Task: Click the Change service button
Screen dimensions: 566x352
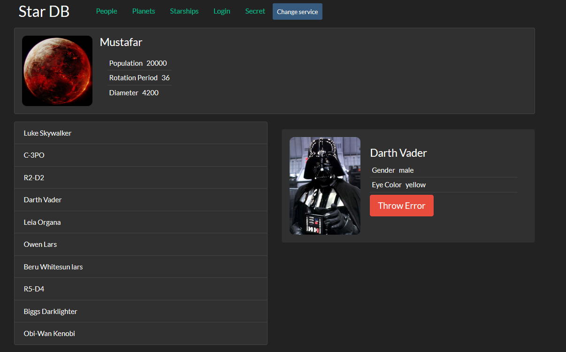Action: coord(298,12)
